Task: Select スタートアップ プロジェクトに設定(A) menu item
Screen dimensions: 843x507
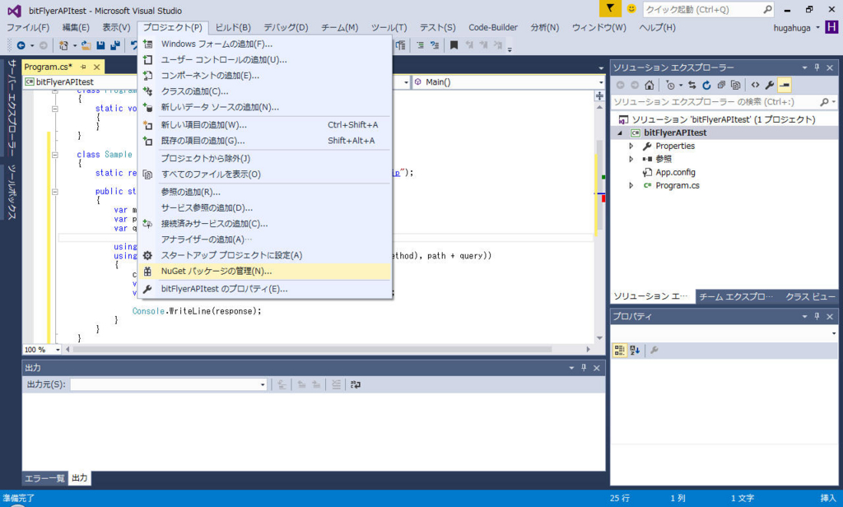Action: 264,255
